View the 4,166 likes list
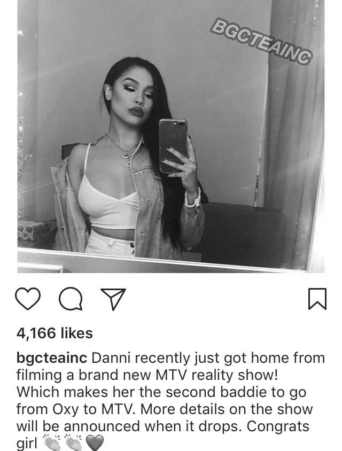This screenshot has height=451, width=342. coord(55,333)
